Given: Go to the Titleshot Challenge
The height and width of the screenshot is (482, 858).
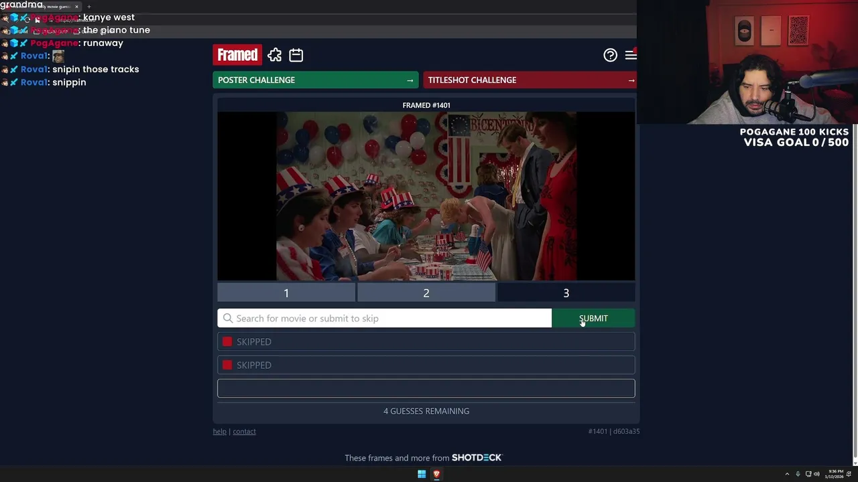Looking at the screenshot, I should tap(530, 80).
